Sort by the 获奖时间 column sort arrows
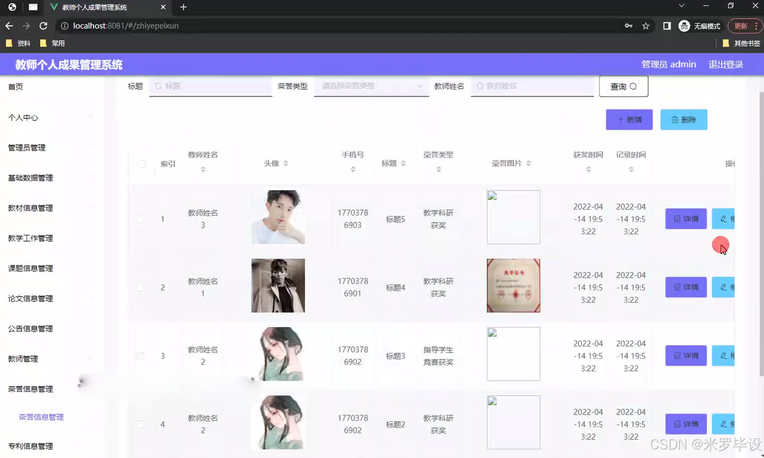This screenshot has width=764, height=458. [x=588, y=168]
